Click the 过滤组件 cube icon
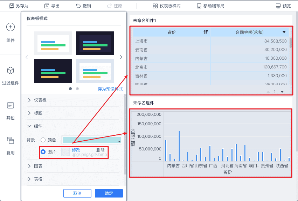Viewport: 298px width, 201px height. [x=11, y=70]
